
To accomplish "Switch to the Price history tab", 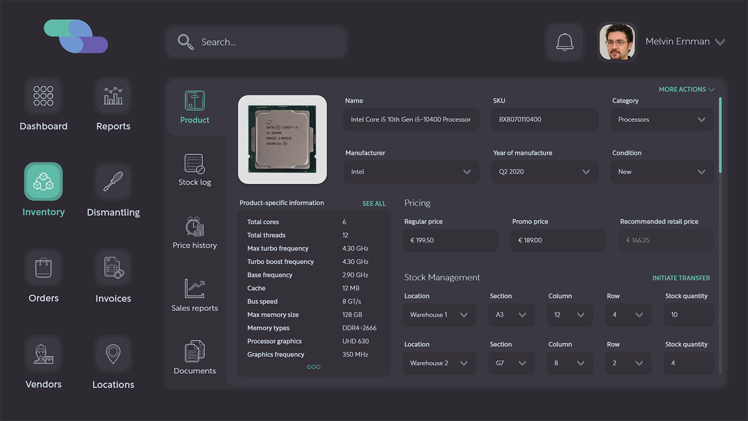I will tap(195, 233).
